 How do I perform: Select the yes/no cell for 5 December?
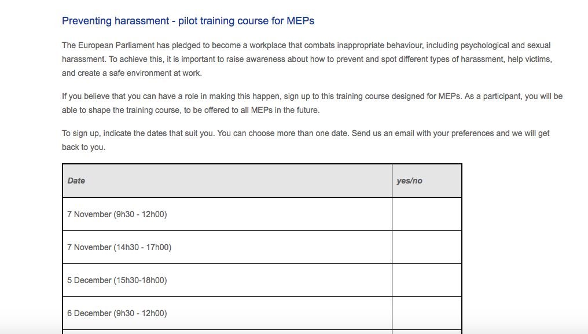point(427,280)
